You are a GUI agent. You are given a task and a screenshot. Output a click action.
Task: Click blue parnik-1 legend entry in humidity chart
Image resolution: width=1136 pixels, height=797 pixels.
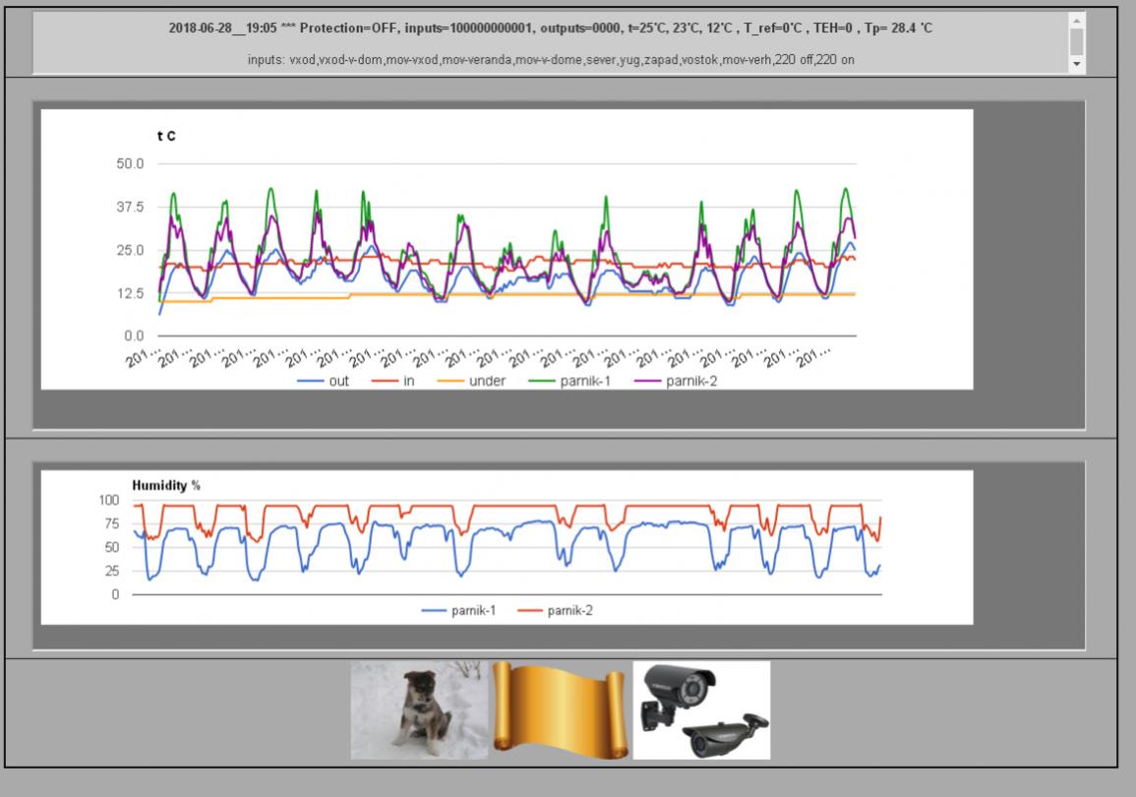(473, 611)
